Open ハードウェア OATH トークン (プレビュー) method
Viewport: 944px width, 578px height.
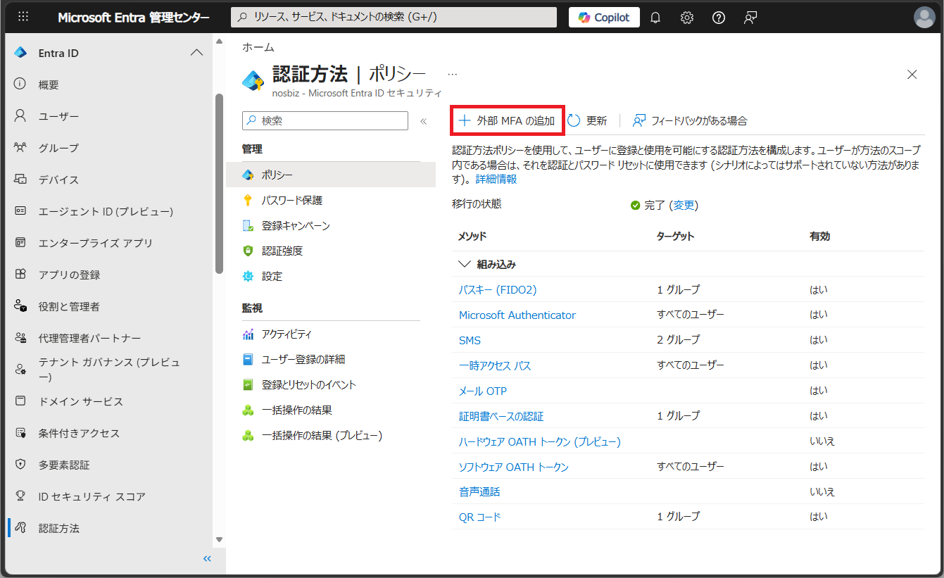tap(540, 441)
